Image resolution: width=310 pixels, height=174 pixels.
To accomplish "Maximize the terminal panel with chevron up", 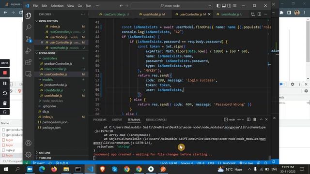I will tap(261, 119).
